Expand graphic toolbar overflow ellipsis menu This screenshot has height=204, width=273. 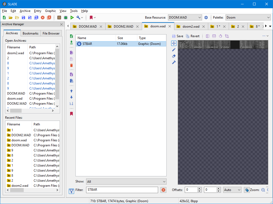pos(266,36)
